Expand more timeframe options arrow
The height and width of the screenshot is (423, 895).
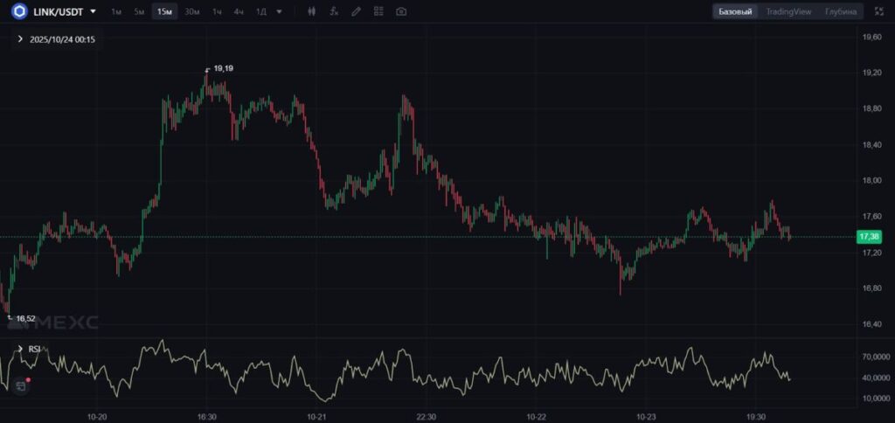coord(279,12)
